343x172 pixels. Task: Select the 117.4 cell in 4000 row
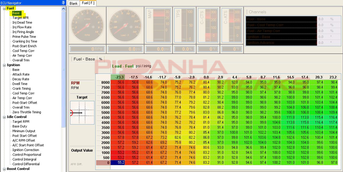[x=331, y=122]
